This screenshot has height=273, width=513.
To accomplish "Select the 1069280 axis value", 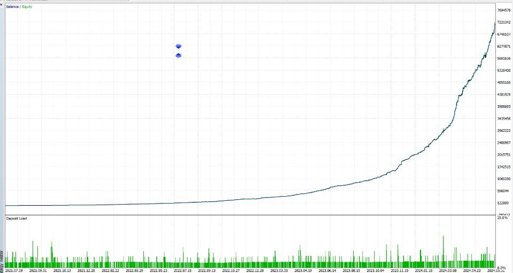I will click(x=504, y=179).
